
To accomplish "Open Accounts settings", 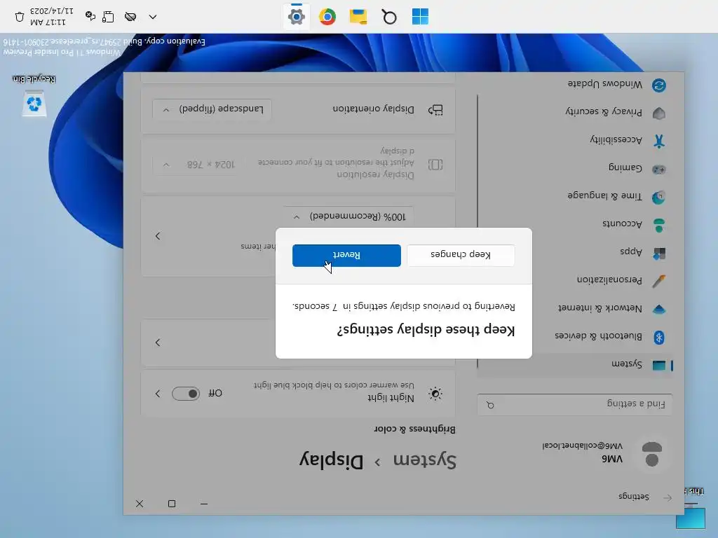I will tap(575, 225).
